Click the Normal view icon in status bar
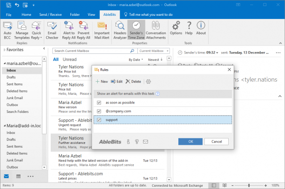285x189 pixels. 214,185
